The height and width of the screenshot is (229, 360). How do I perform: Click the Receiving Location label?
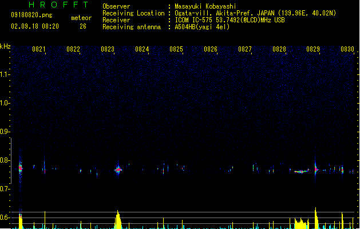[133, 13]
